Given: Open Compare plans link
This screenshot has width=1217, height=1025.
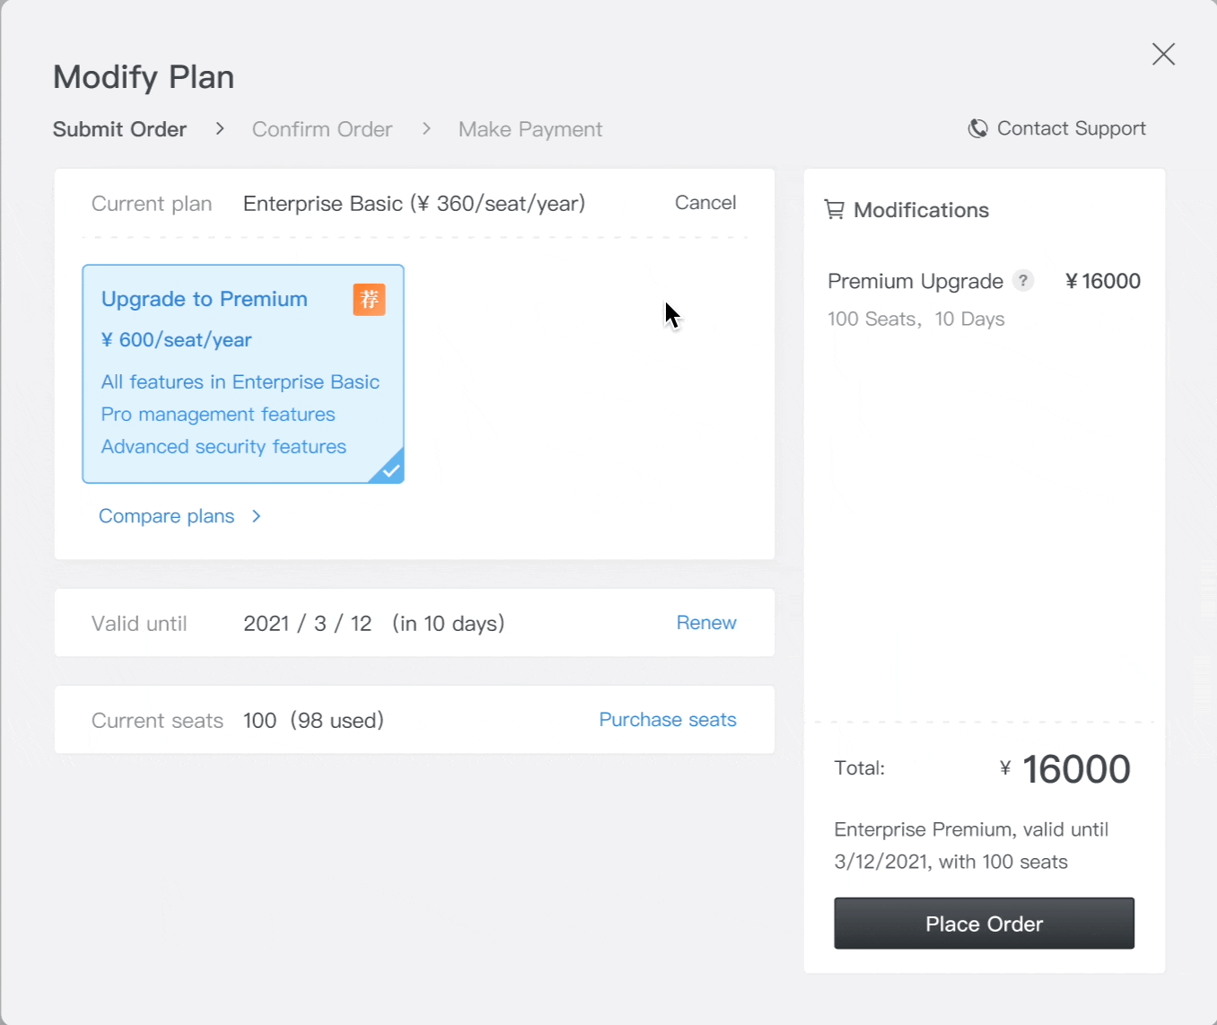Looking at the screenshot, I should [166, 516].
